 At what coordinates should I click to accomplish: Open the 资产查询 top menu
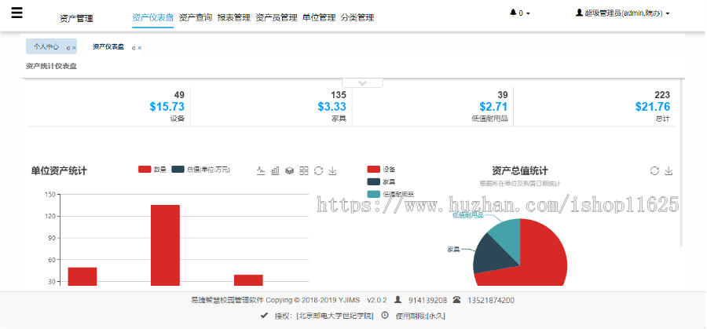click(x=196, y=17)
